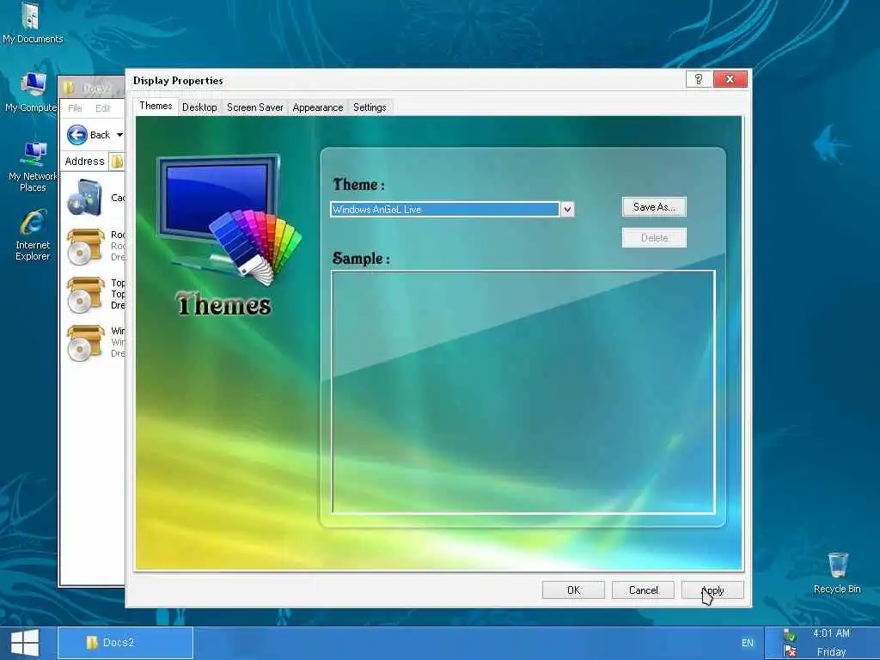Click the red X security tray icon

pyautogui.click(x=790, y=651)
